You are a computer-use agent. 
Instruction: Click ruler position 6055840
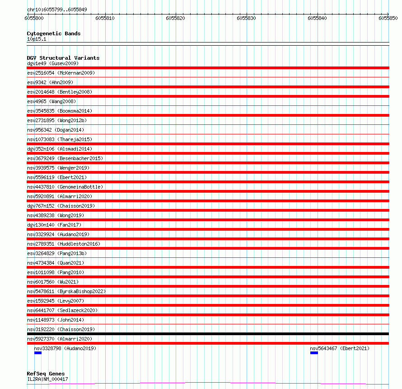[317, 18]
